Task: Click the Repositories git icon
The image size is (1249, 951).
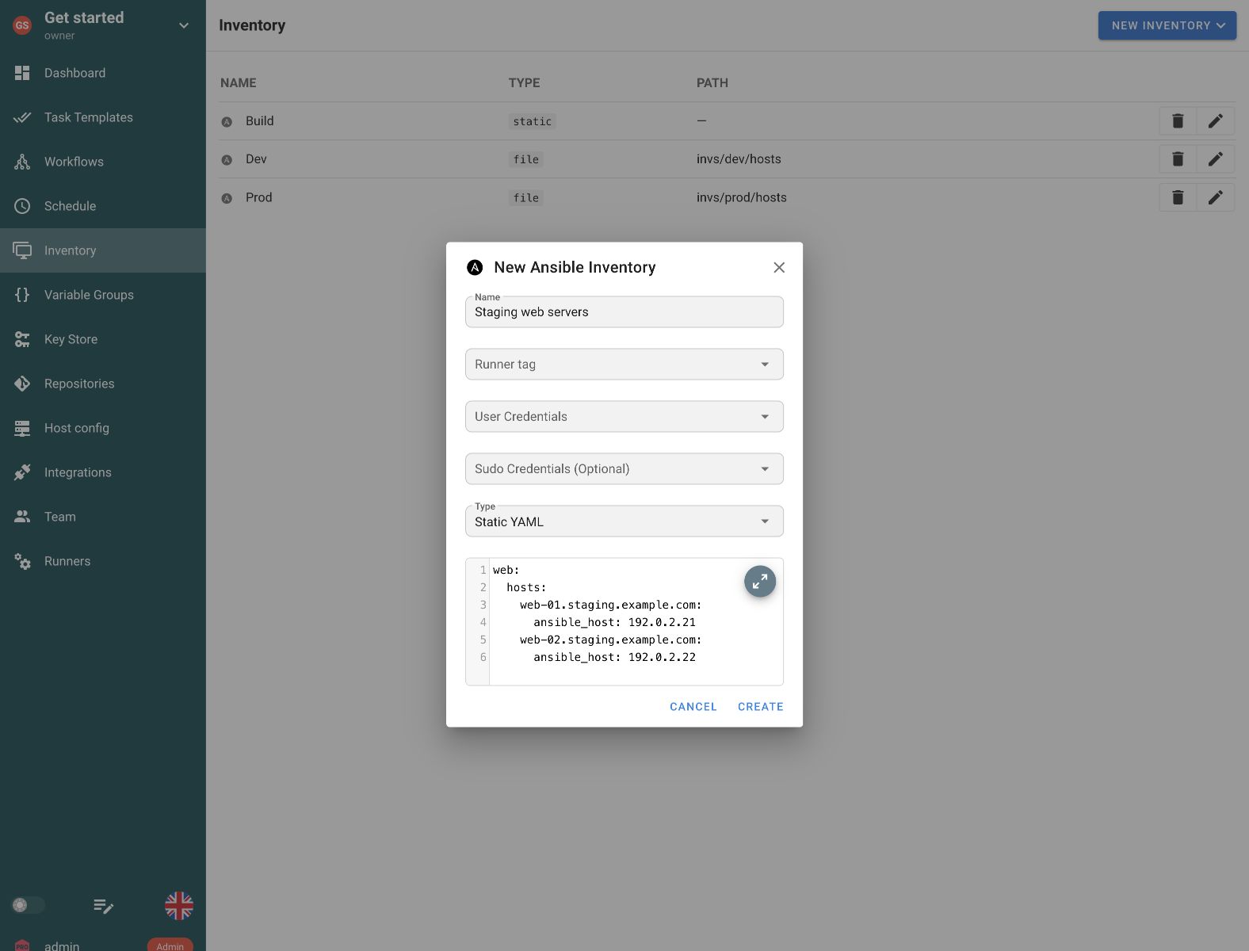Action: point(22,384)
